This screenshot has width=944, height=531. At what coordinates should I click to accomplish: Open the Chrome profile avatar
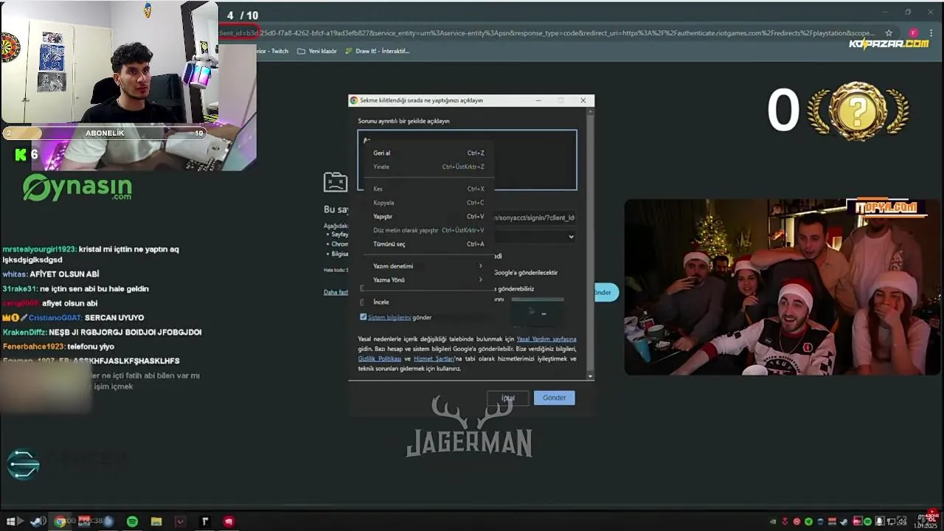(913, 33)
